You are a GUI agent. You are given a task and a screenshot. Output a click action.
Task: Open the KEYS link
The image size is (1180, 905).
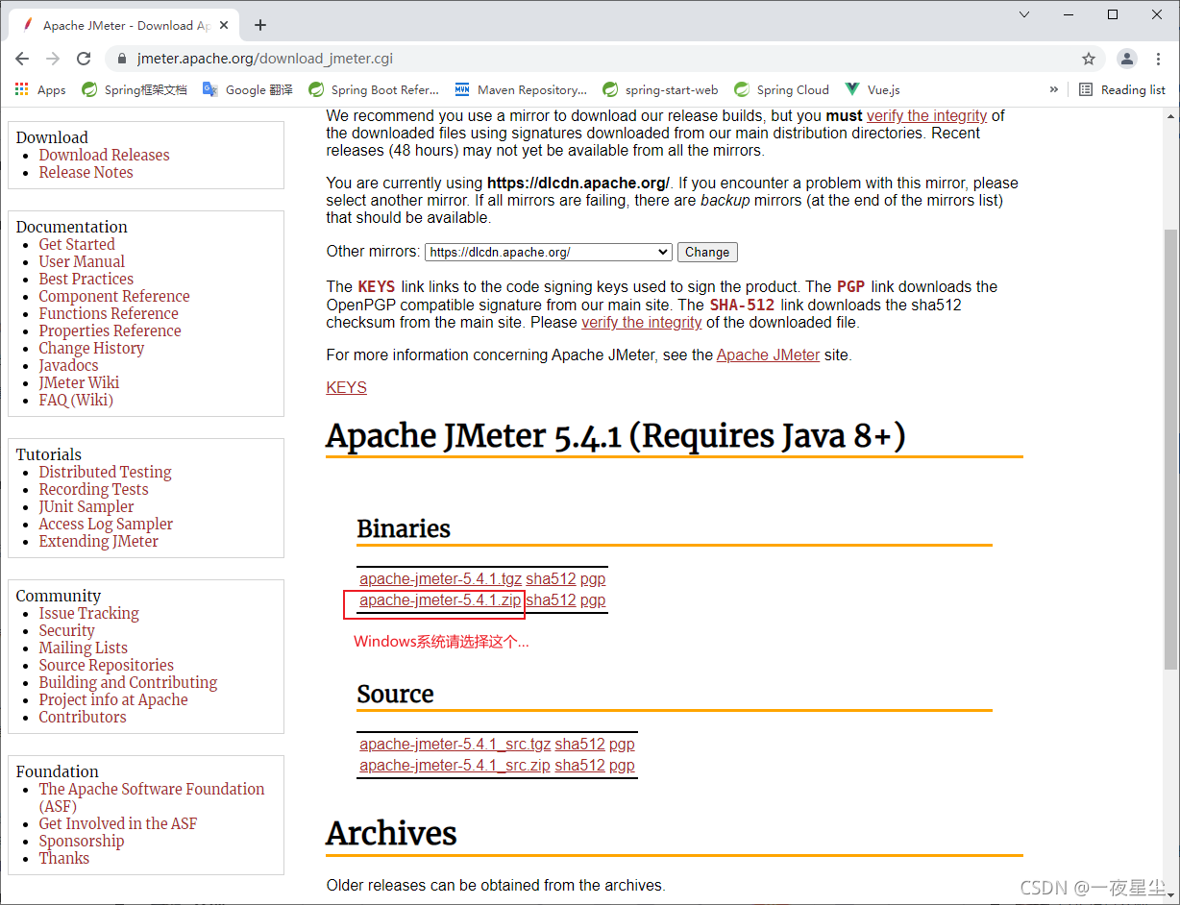point(347,387)
